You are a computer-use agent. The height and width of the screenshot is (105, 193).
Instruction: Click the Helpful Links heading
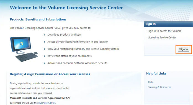coord(156,74)
